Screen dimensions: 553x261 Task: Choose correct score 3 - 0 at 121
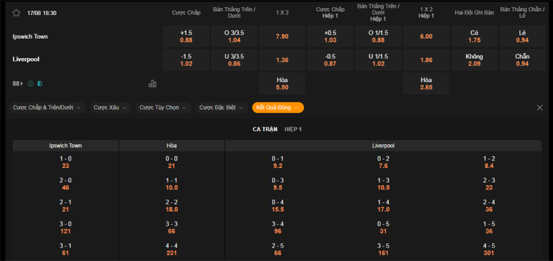coord(66,228)
